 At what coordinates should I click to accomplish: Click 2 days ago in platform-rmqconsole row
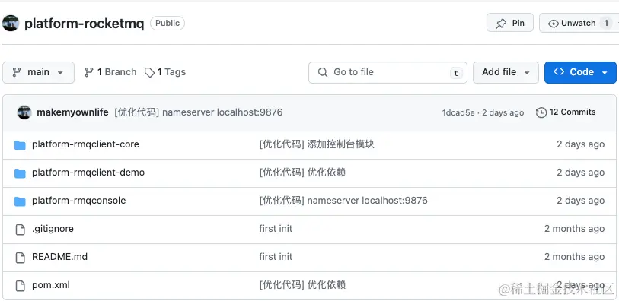coord(580,201)
